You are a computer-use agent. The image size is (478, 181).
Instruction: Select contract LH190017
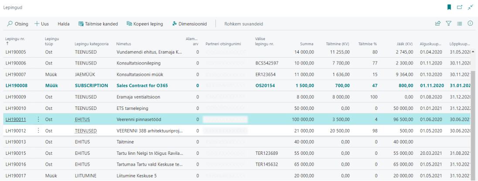tap(16, 175)
